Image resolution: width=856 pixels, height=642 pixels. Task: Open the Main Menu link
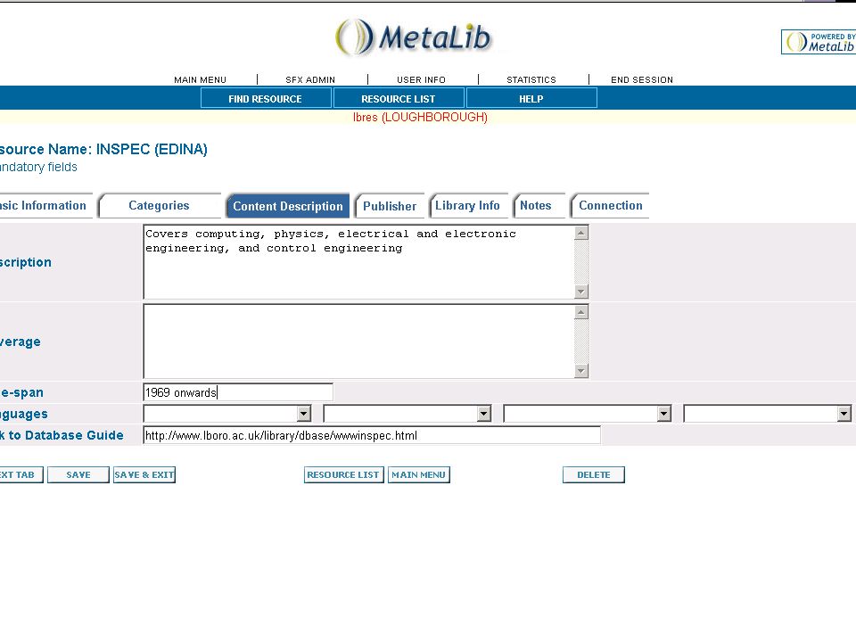click(x=200, y=79)
